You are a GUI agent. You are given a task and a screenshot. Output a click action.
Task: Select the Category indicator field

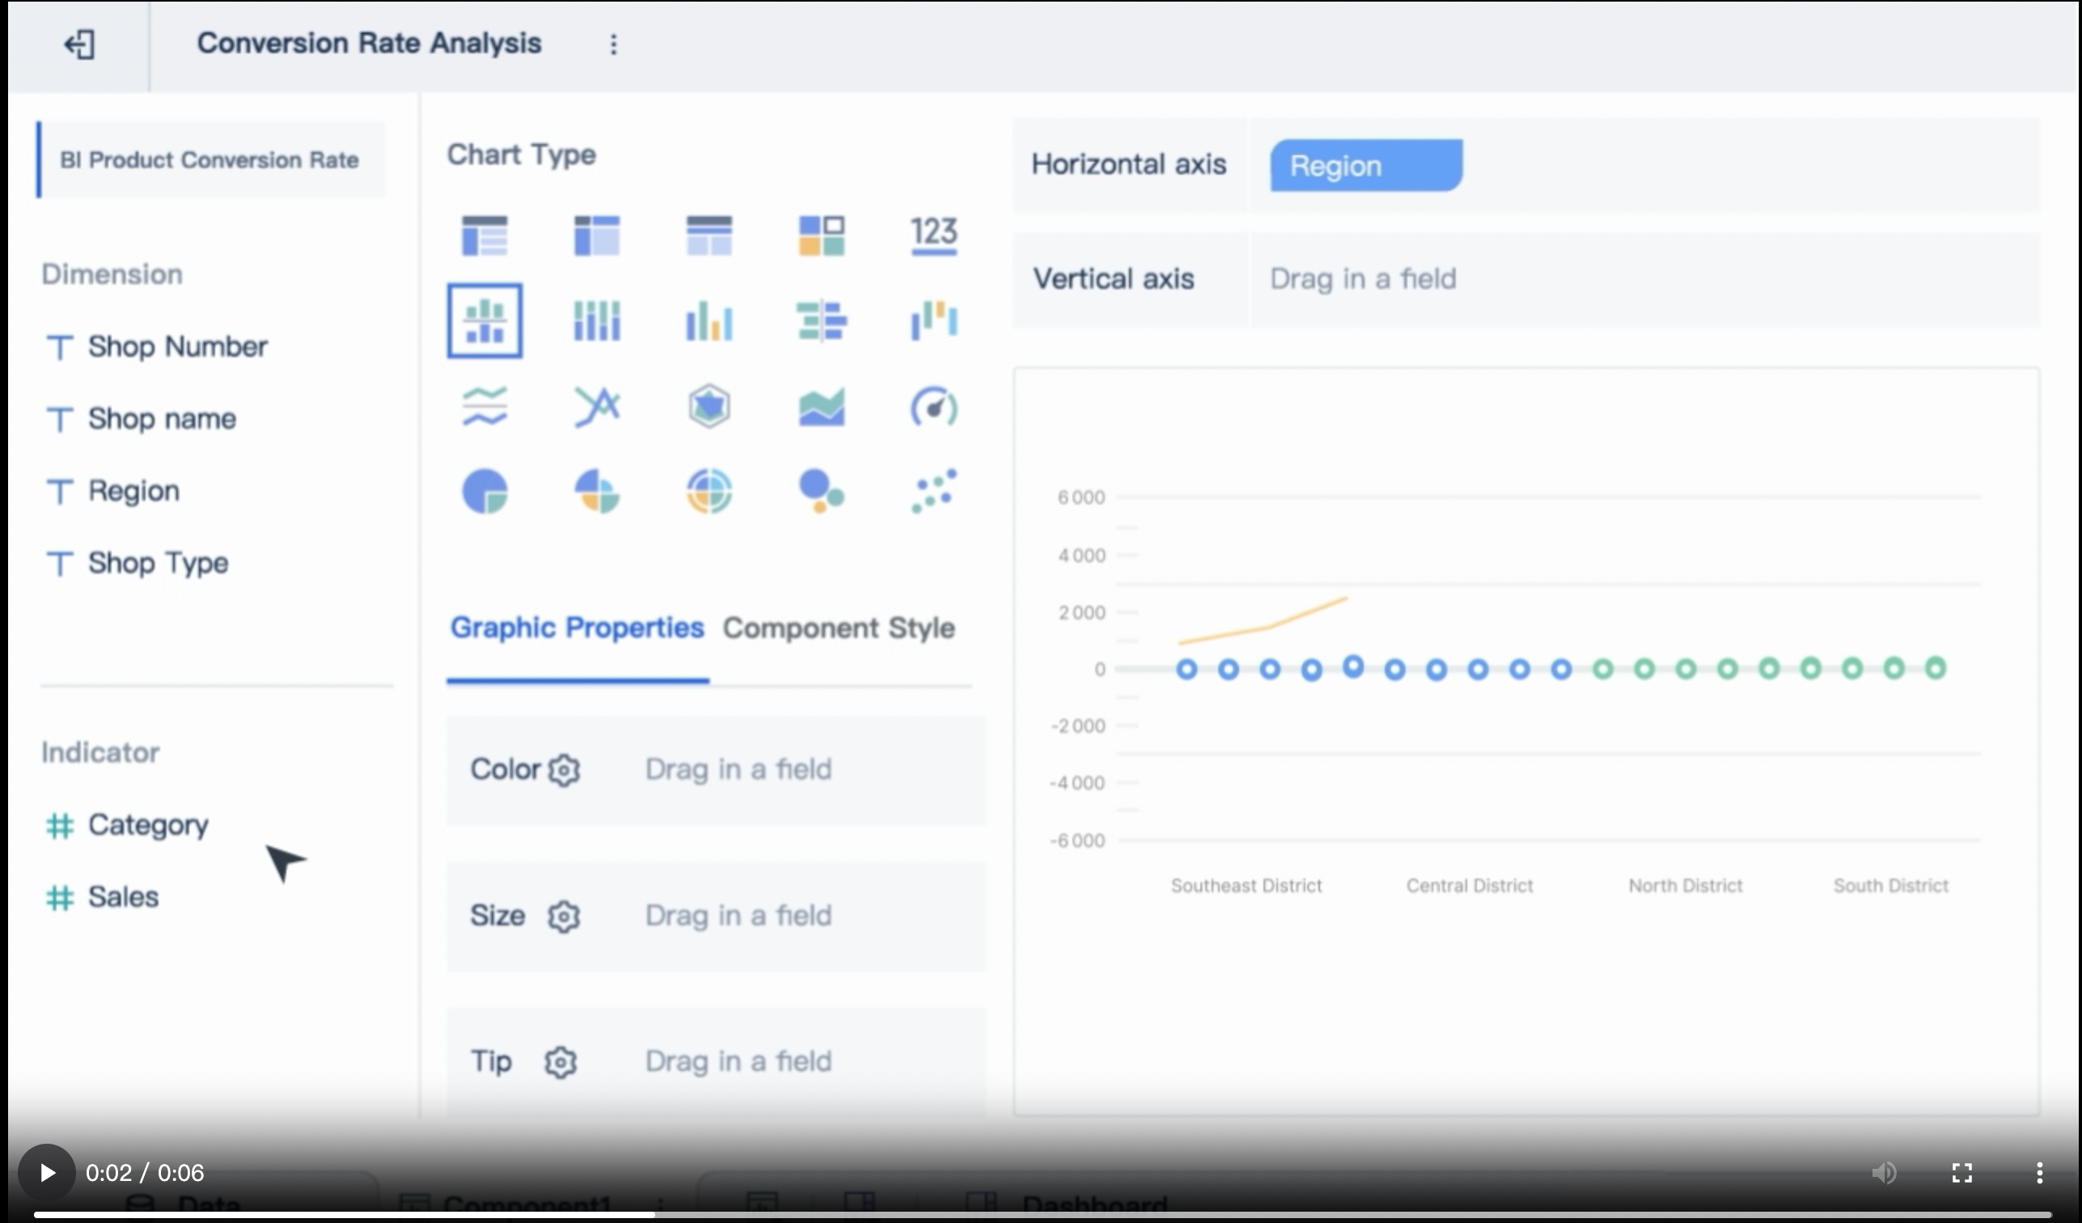pos(127,825)
